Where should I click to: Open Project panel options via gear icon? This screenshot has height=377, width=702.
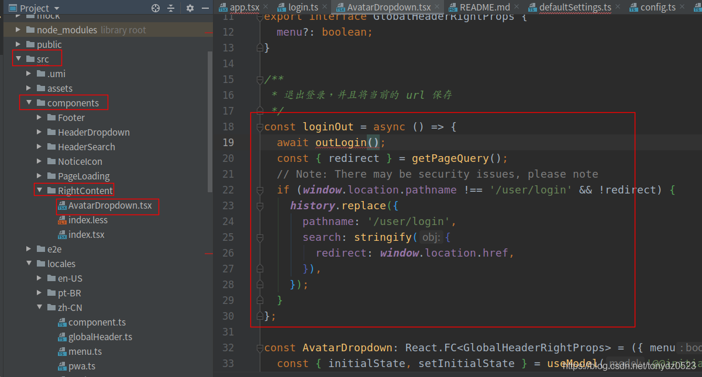188,8
